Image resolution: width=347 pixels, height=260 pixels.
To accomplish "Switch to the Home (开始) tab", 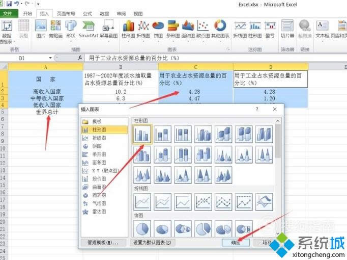I will click(27, 14).
